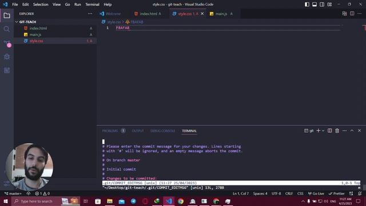Click the master branch indicator
This screenshot has height=206, width=366.
tap(13, 193)
